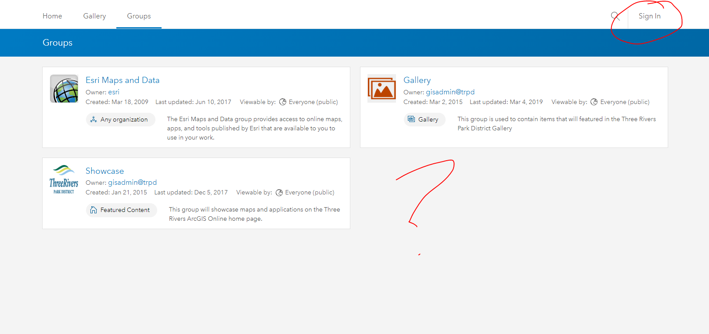Click Esri Maps and Data group description text
This screenshot has width=709, height=334.
coord(255,128)
